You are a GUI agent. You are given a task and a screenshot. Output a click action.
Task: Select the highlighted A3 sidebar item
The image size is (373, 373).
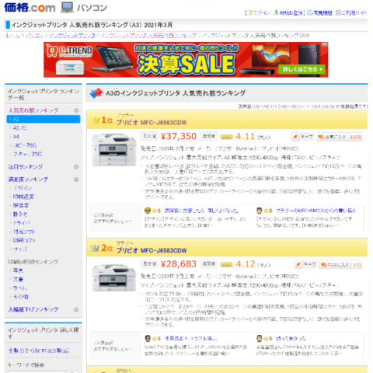tap(44, 119)
